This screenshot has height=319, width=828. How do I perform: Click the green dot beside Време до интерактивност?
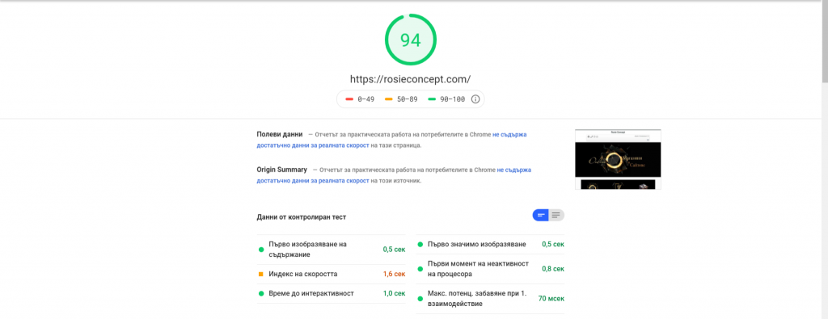pyautogui.click(x=261, y=293)
